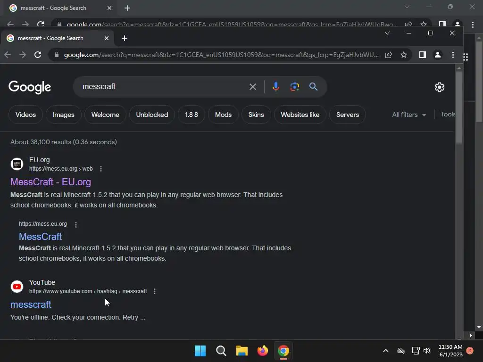Share this page icon in front address bar
483x362 pixels.
coord(389,55)
